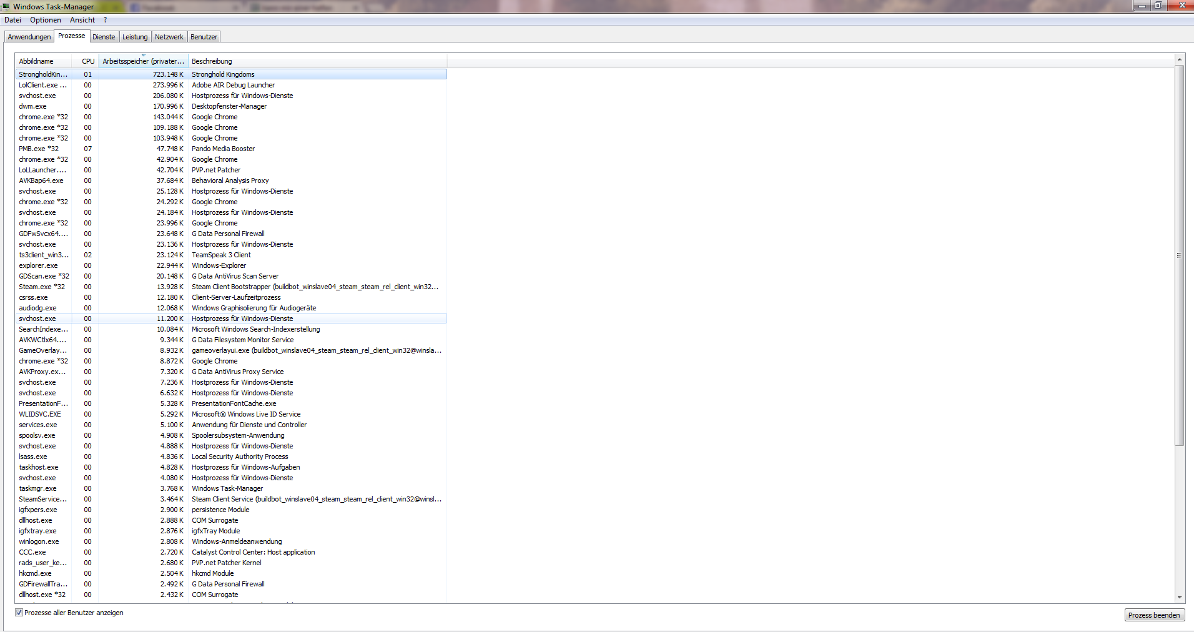The height and width of the screenshot is (632, 1194).
Task: Click 'Pando Media Booster' description
Action: (x=223, y=149)
